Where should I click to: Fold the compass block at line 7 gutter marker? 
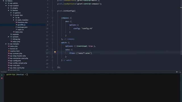(x=52, y=18)
